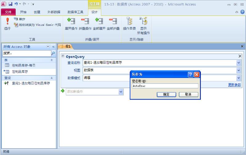The width and height of the screenshot is (246, 155).
Task: Open the All Access Objects pane menu arrow
Action: point(48,47)
